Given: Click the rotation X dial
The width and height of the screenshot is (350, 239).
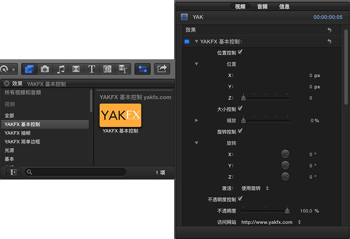Looking at the screenshot, I should click(285, 154).
